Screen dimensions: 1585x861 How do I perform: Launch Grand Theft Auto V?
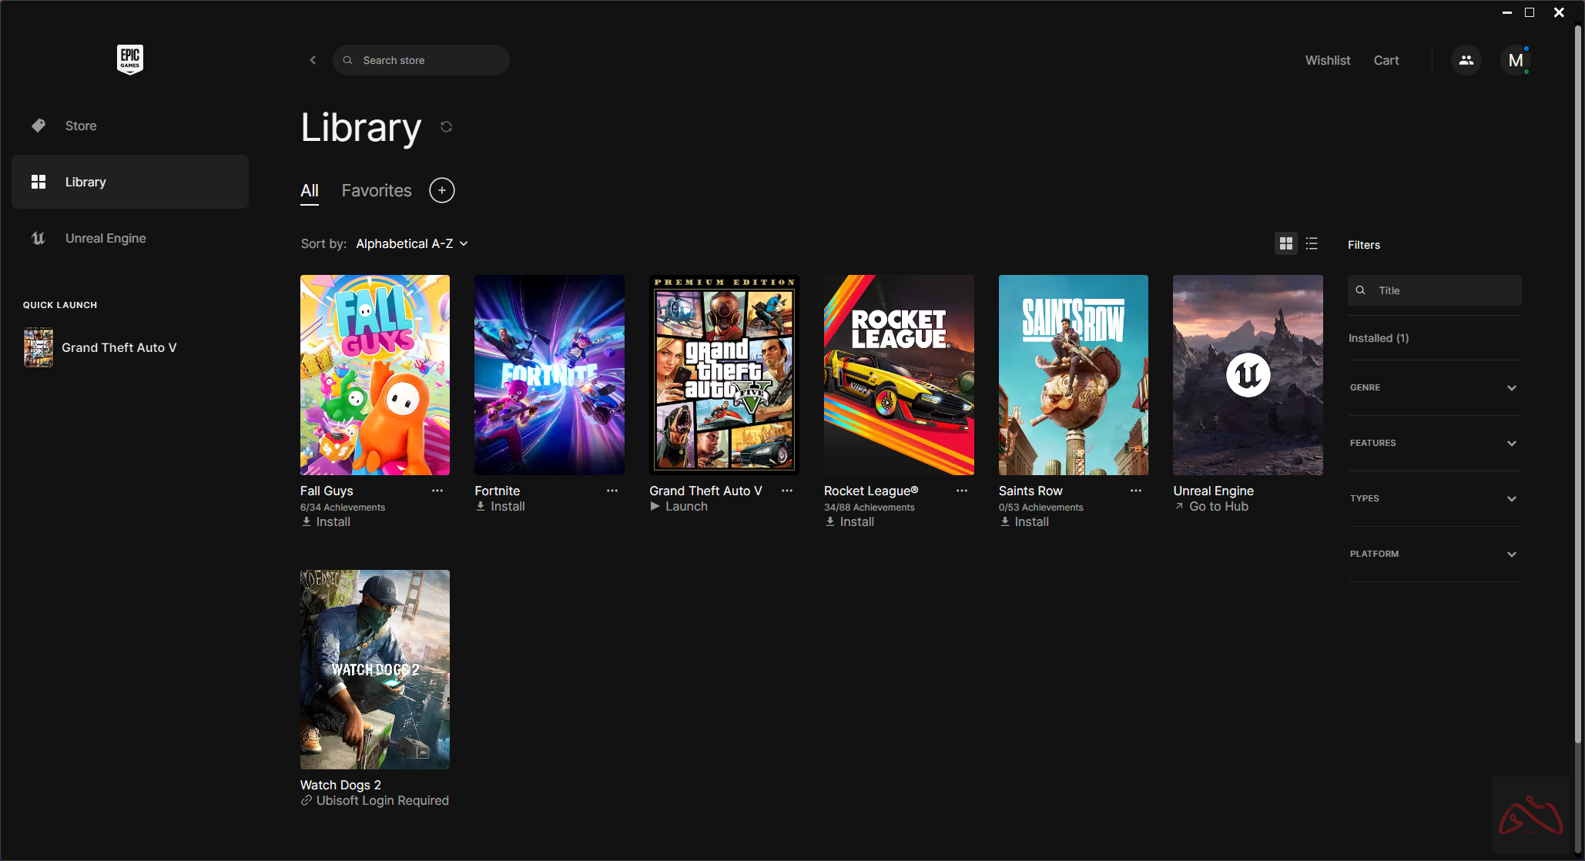coord(679,507)
